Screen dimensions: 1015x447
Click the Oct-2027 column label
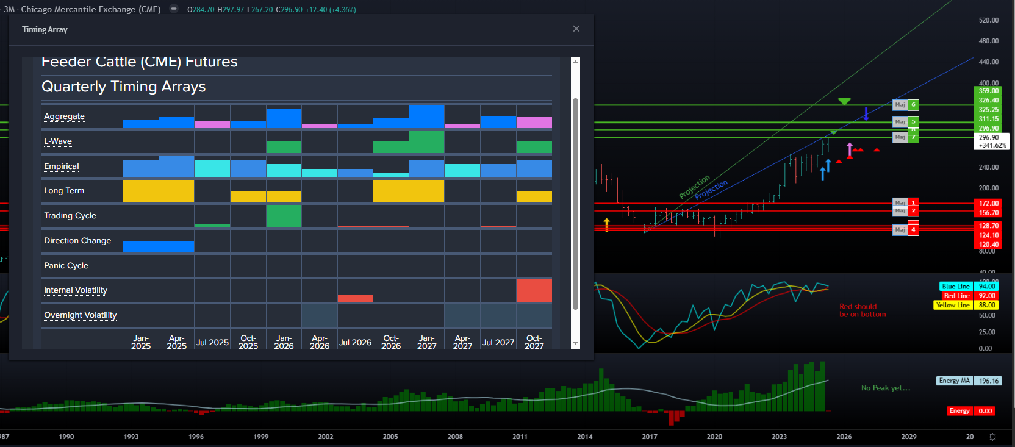pyautogui.click(x=534, y=342)
